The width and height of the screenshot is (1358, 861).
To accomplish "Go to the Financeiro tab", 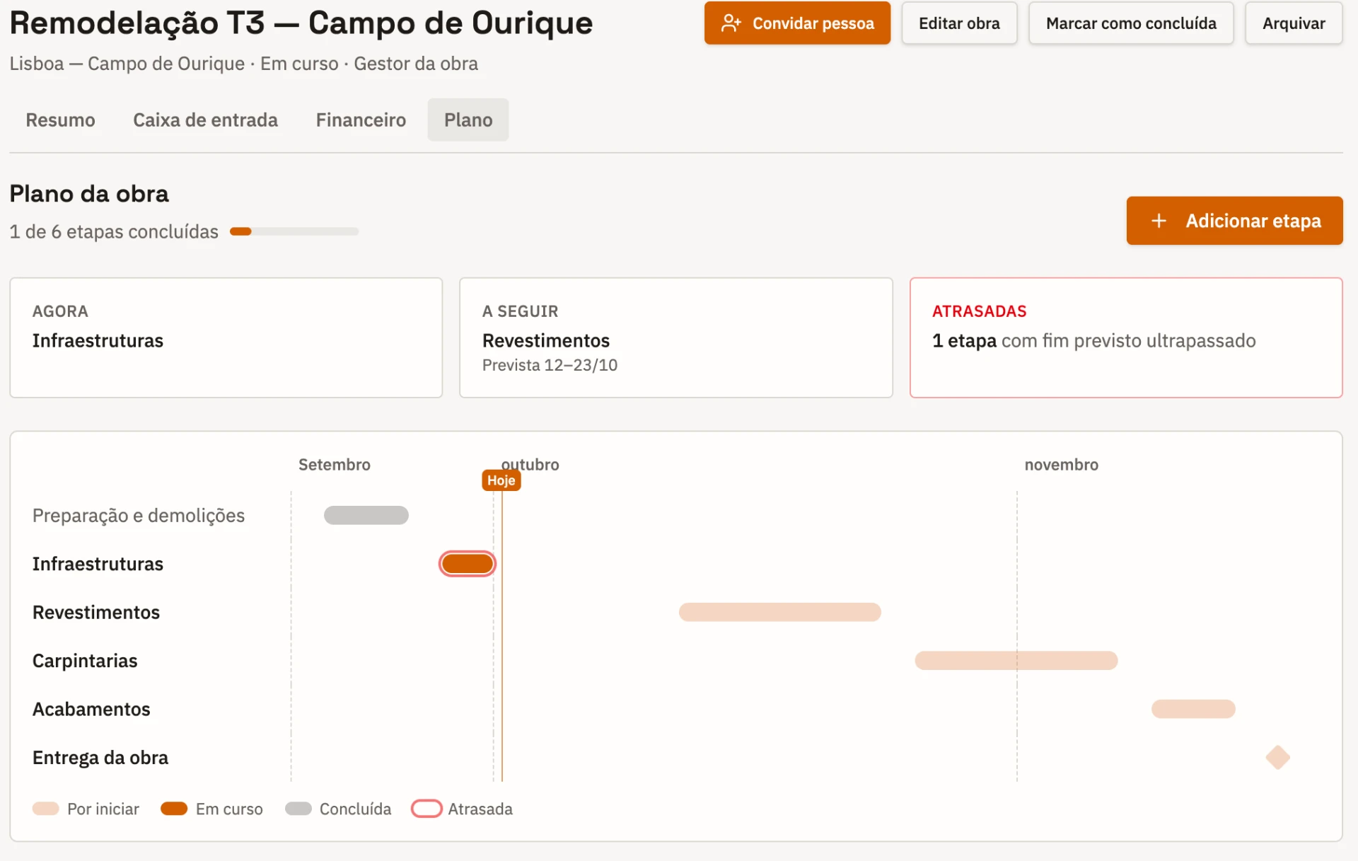I will click(361, 120).
